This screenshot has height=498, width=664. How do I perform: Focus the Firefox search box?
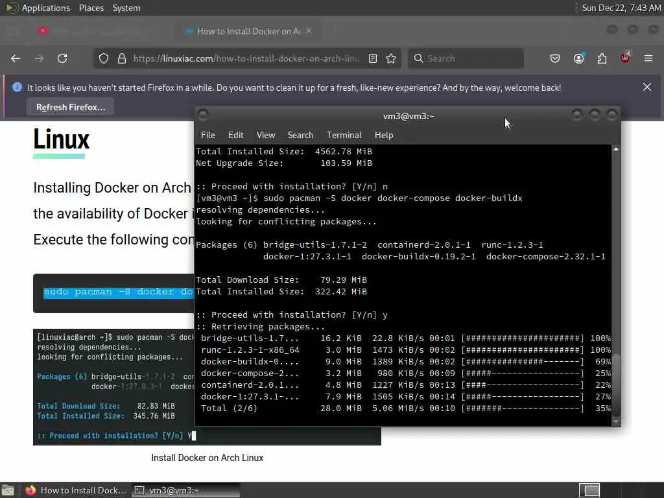point(466,58)
